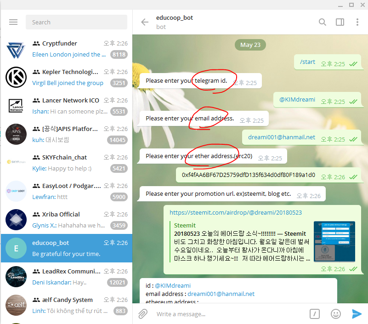Click the Xriba Official avatar
368x324 pixels.
(16, 220)
